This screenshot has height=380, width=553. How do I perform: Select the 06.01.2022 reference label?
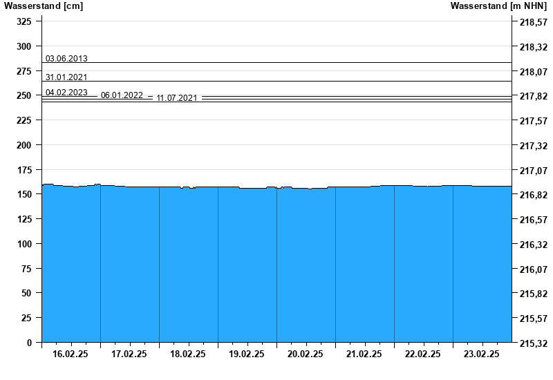tap(122, 95)
